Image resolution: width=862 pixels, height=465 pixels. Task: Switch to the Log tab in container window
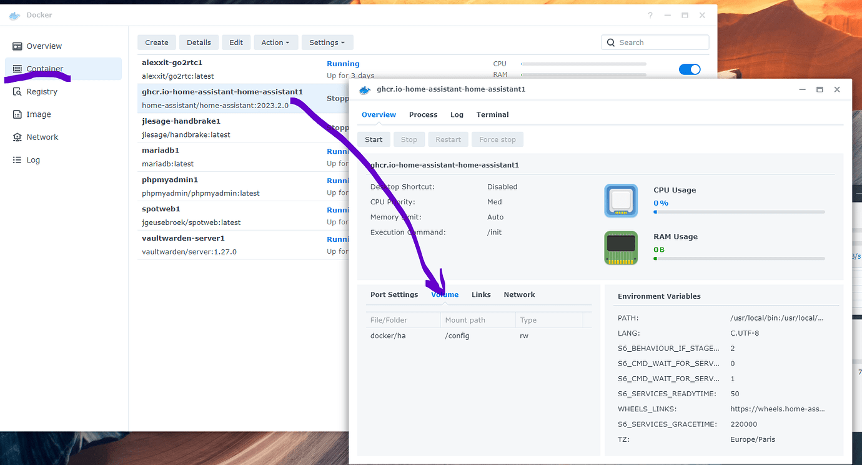click(457, 114)
